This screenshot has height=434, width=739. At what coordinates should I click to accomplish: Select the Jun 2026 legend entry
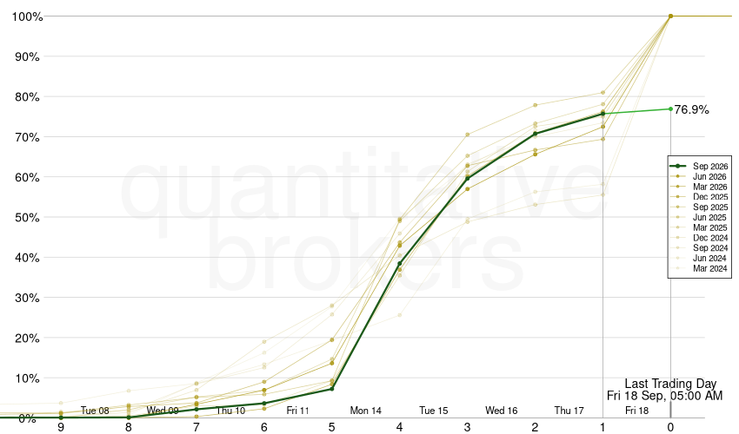pyautogui.click(x=699, y=176)
